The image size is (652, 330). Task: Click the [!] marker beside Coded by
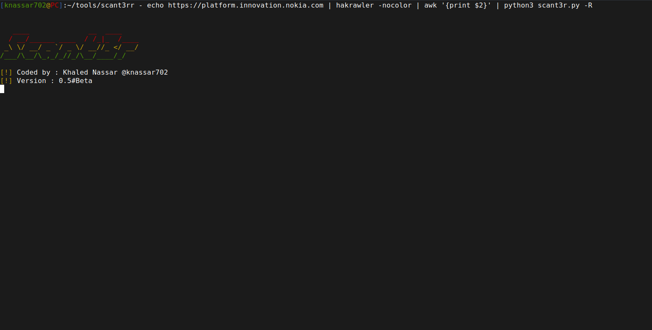click(x=6, y=73)
